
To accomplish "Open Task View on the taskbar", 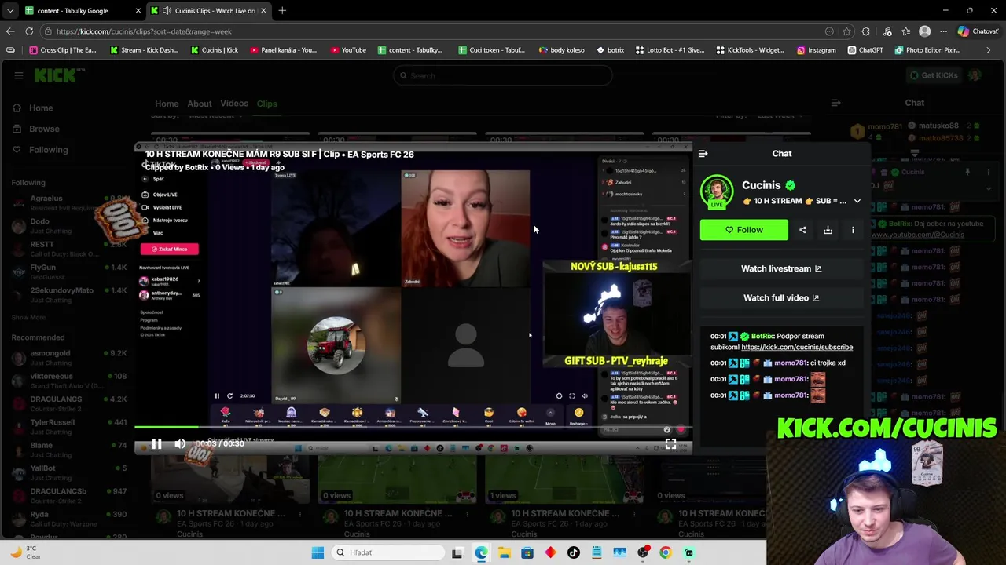I will pos(457,552).
